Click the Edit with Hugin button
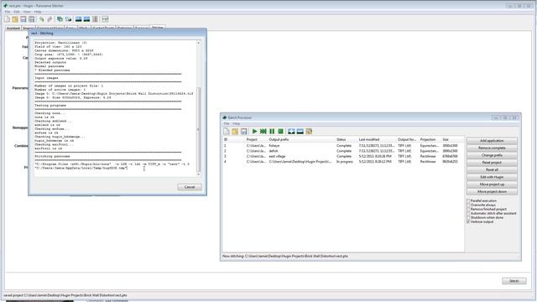 (492, 177)
